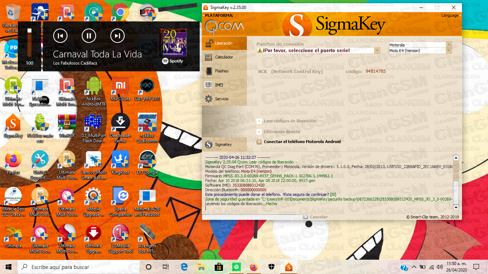The image size is (488, 274).
Task: Select the SigmaKey sidebar entry
Action: [x=224, y=144]
